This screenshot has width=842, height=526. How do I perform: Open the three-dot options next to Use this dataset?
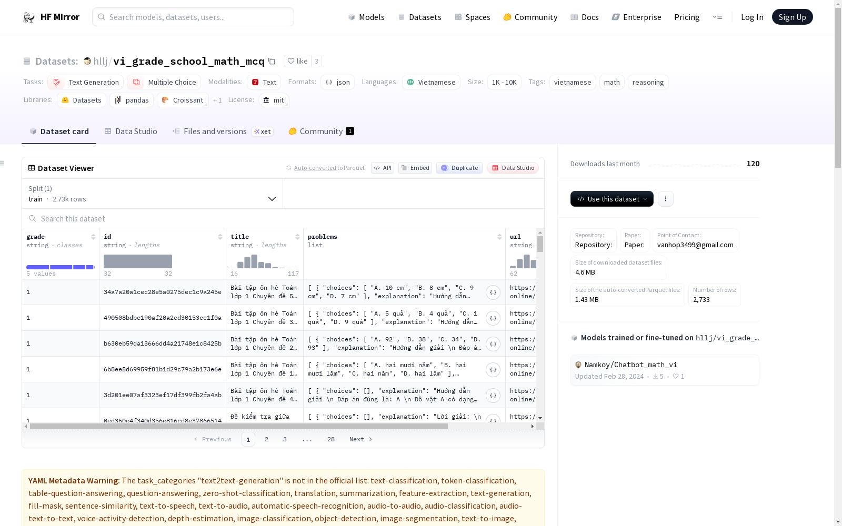pyautogui.click(x=666, y=199)
